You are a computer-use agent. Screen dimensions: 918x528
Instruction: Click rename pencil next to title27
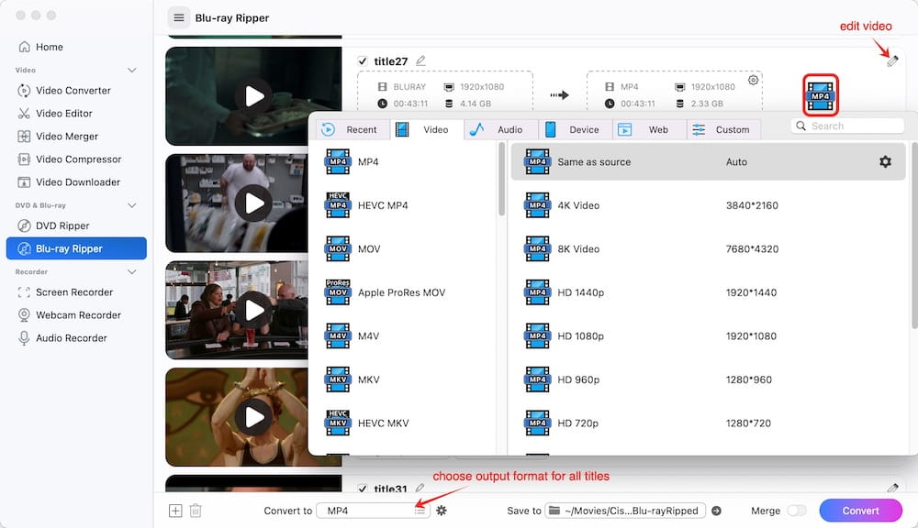(x=420, y=60)
